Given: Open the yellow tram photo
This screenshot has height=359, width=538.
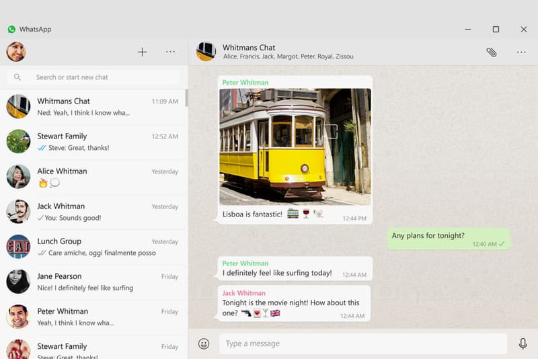Looking at the screenshot, I should coord(295,147).
